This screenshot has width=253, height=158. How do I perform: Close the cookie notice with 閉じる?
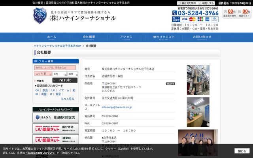242,151
